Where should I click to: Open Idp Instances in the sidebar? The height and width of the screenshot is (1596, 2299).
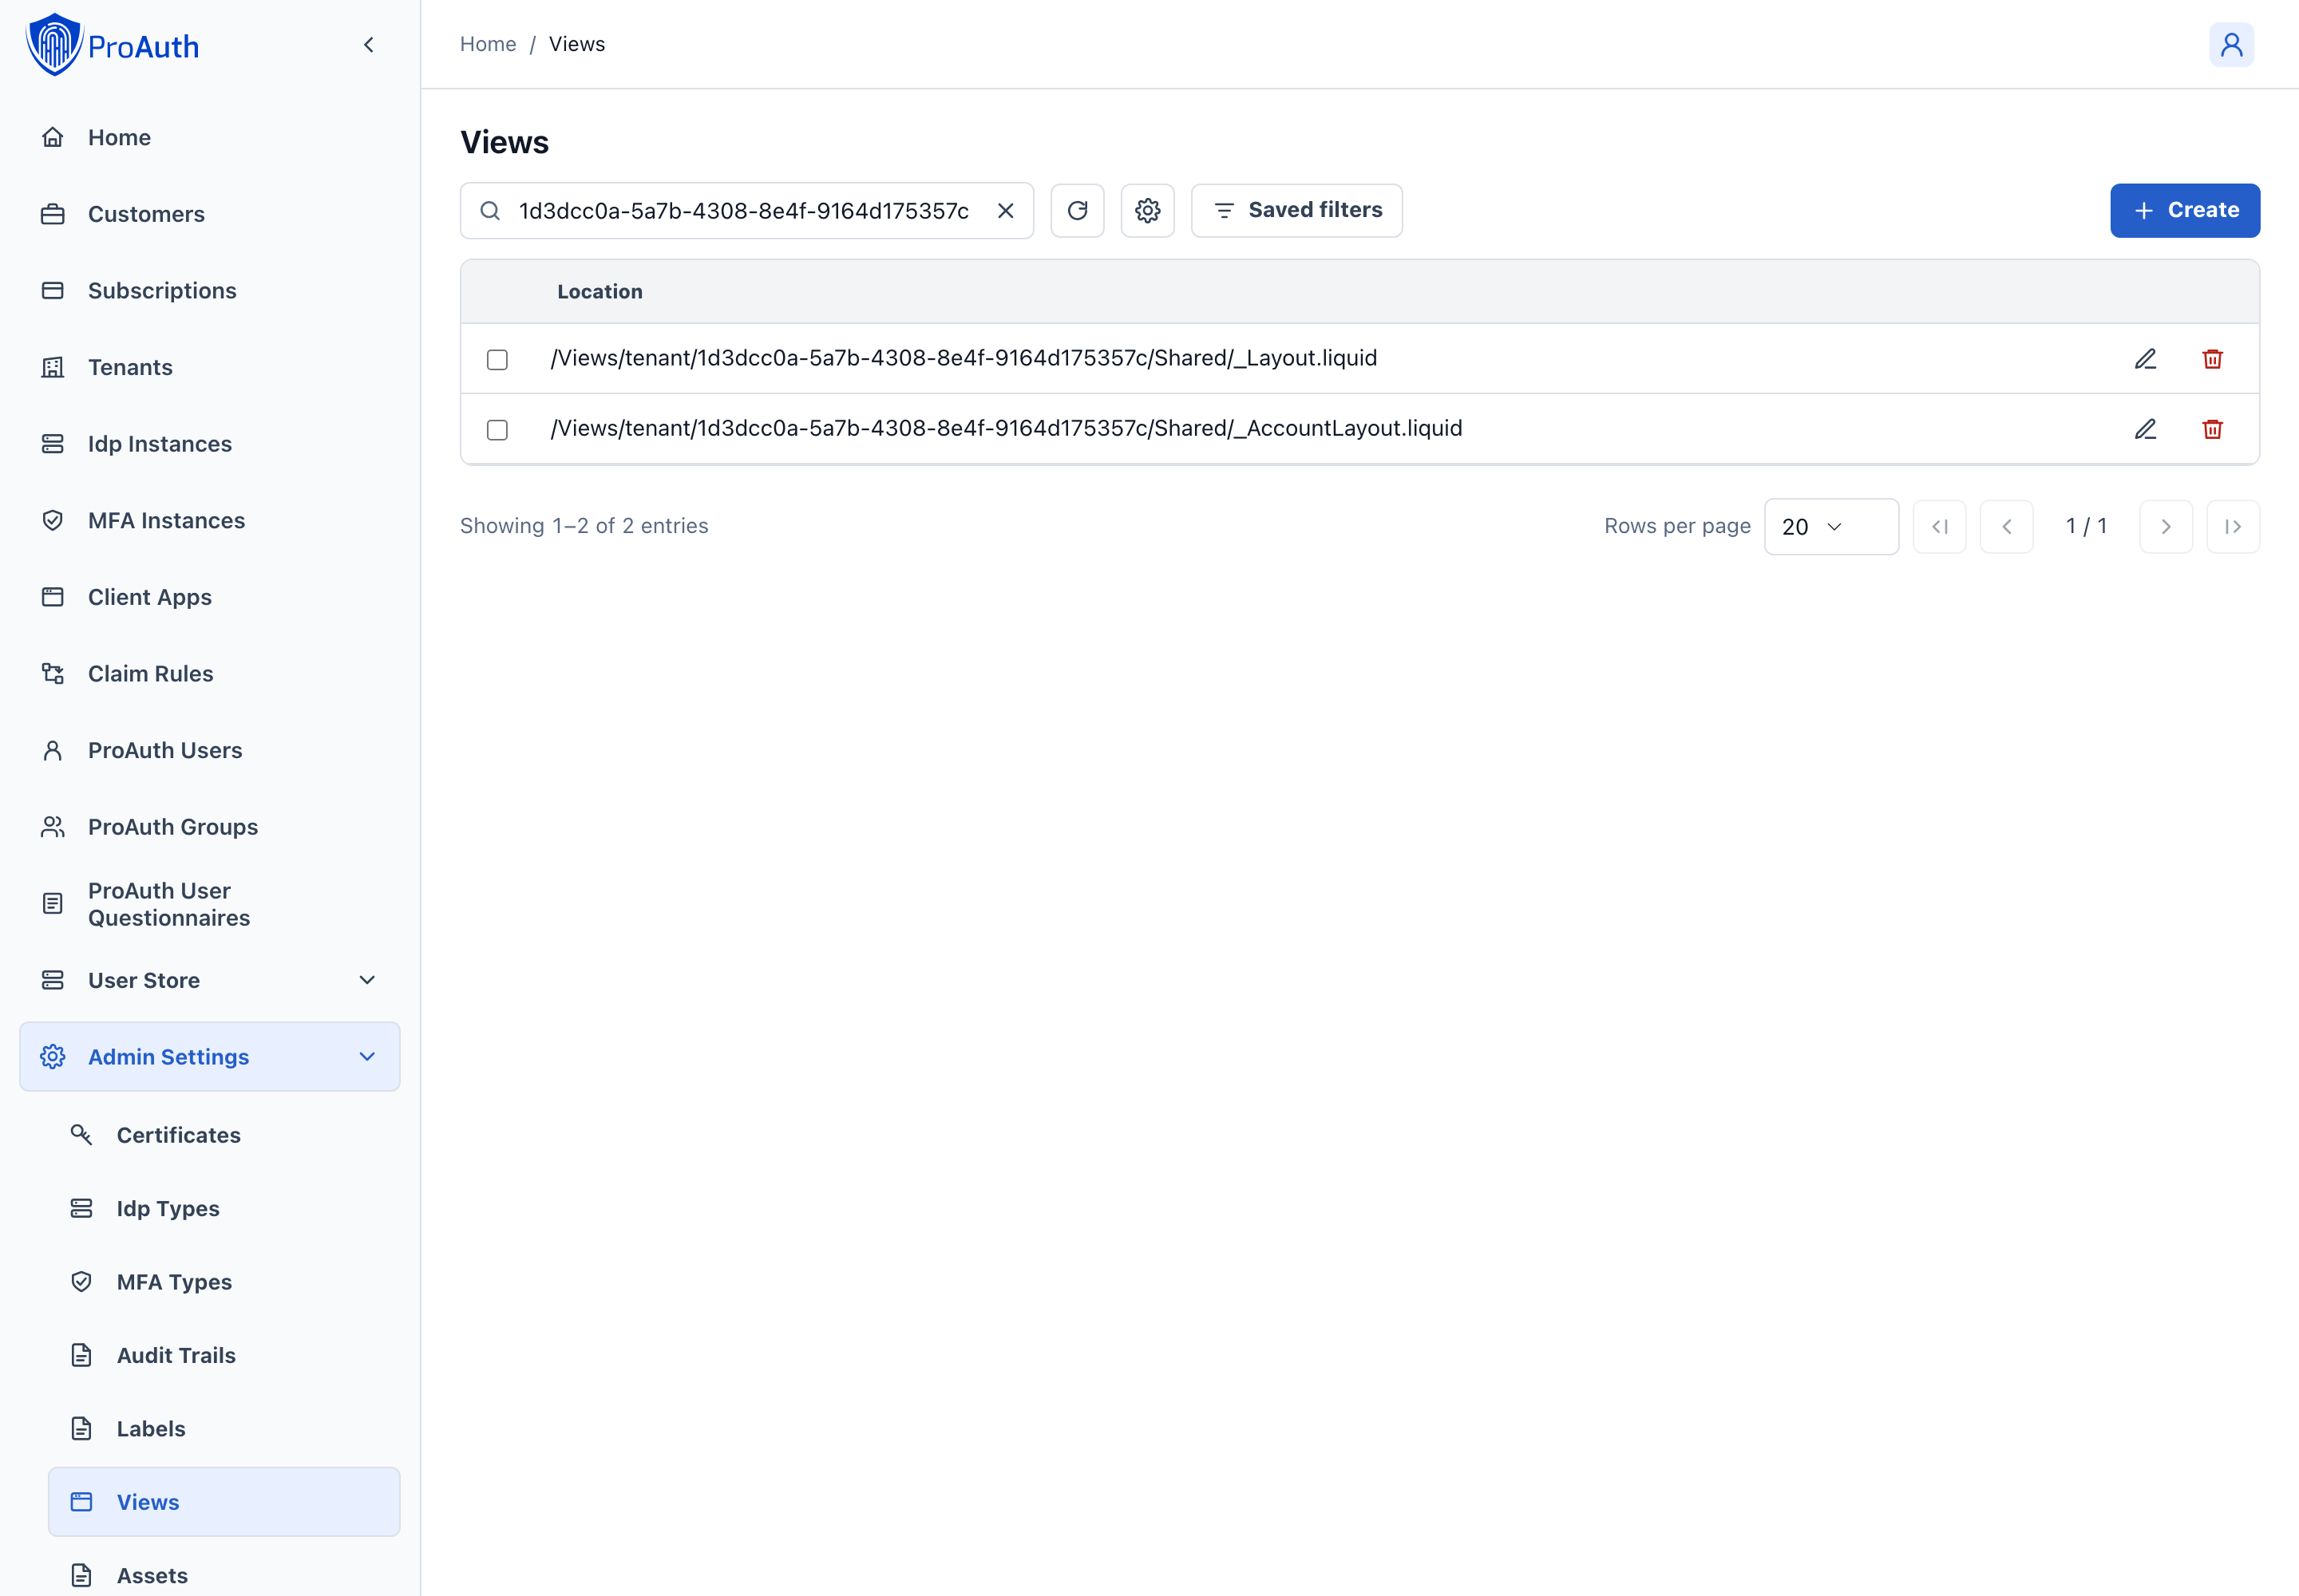tap(209, 444)
